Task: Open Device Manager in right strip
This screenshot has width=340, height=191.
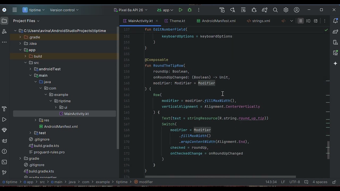Action: pyautogui.click(x=335, y=42)
